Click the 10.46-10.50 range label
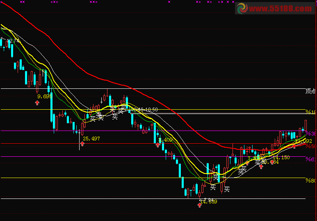 pos(144,110)
